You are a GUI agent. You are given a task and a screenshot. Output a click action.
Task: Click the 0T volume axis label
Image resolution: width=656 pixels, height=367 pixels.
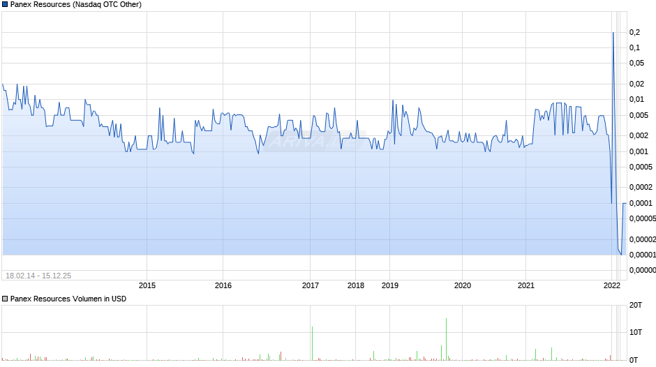(x=634, y=360)
